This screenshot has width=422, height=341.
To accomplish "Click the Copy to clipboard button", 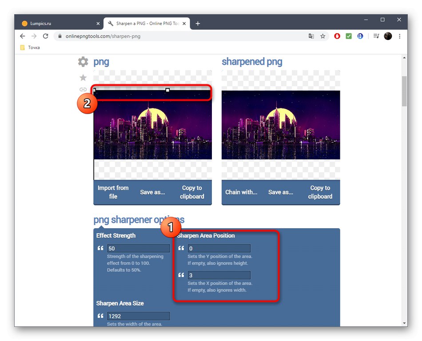I will (x=192, y=192).
